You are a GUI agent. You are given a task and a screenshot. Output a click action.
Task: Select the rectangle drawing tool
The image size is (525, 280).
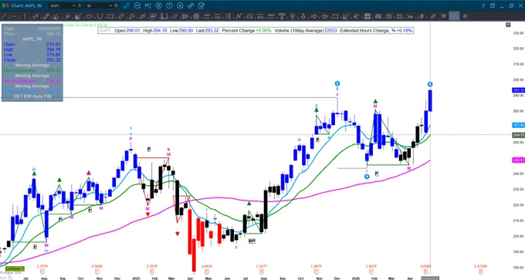click(x=110, y=16)
